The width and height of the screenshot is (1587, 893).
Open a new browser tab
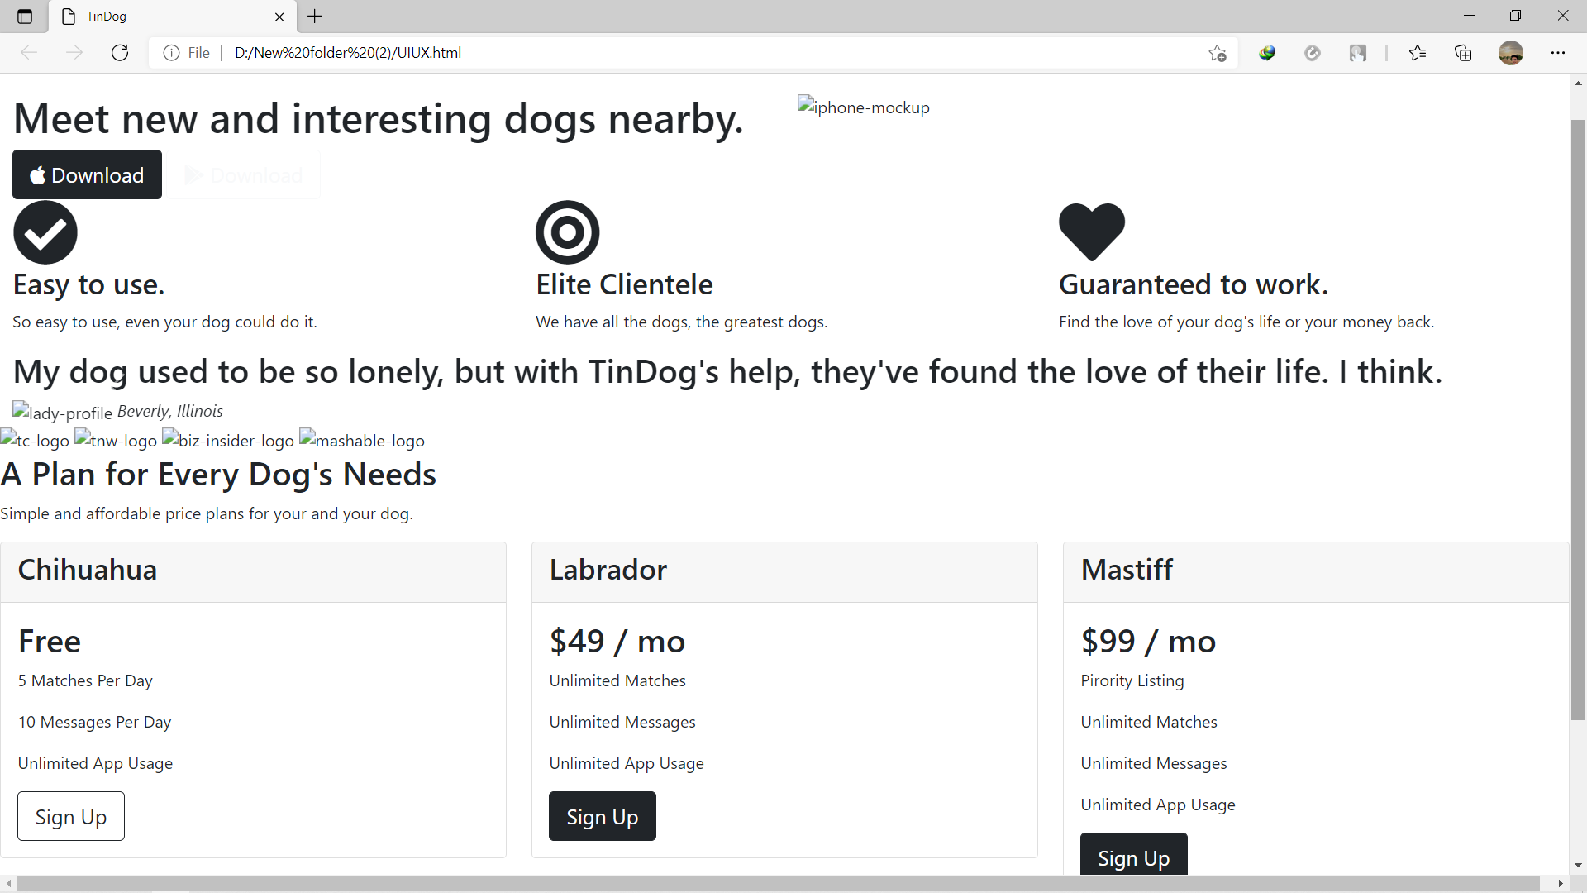315,16
